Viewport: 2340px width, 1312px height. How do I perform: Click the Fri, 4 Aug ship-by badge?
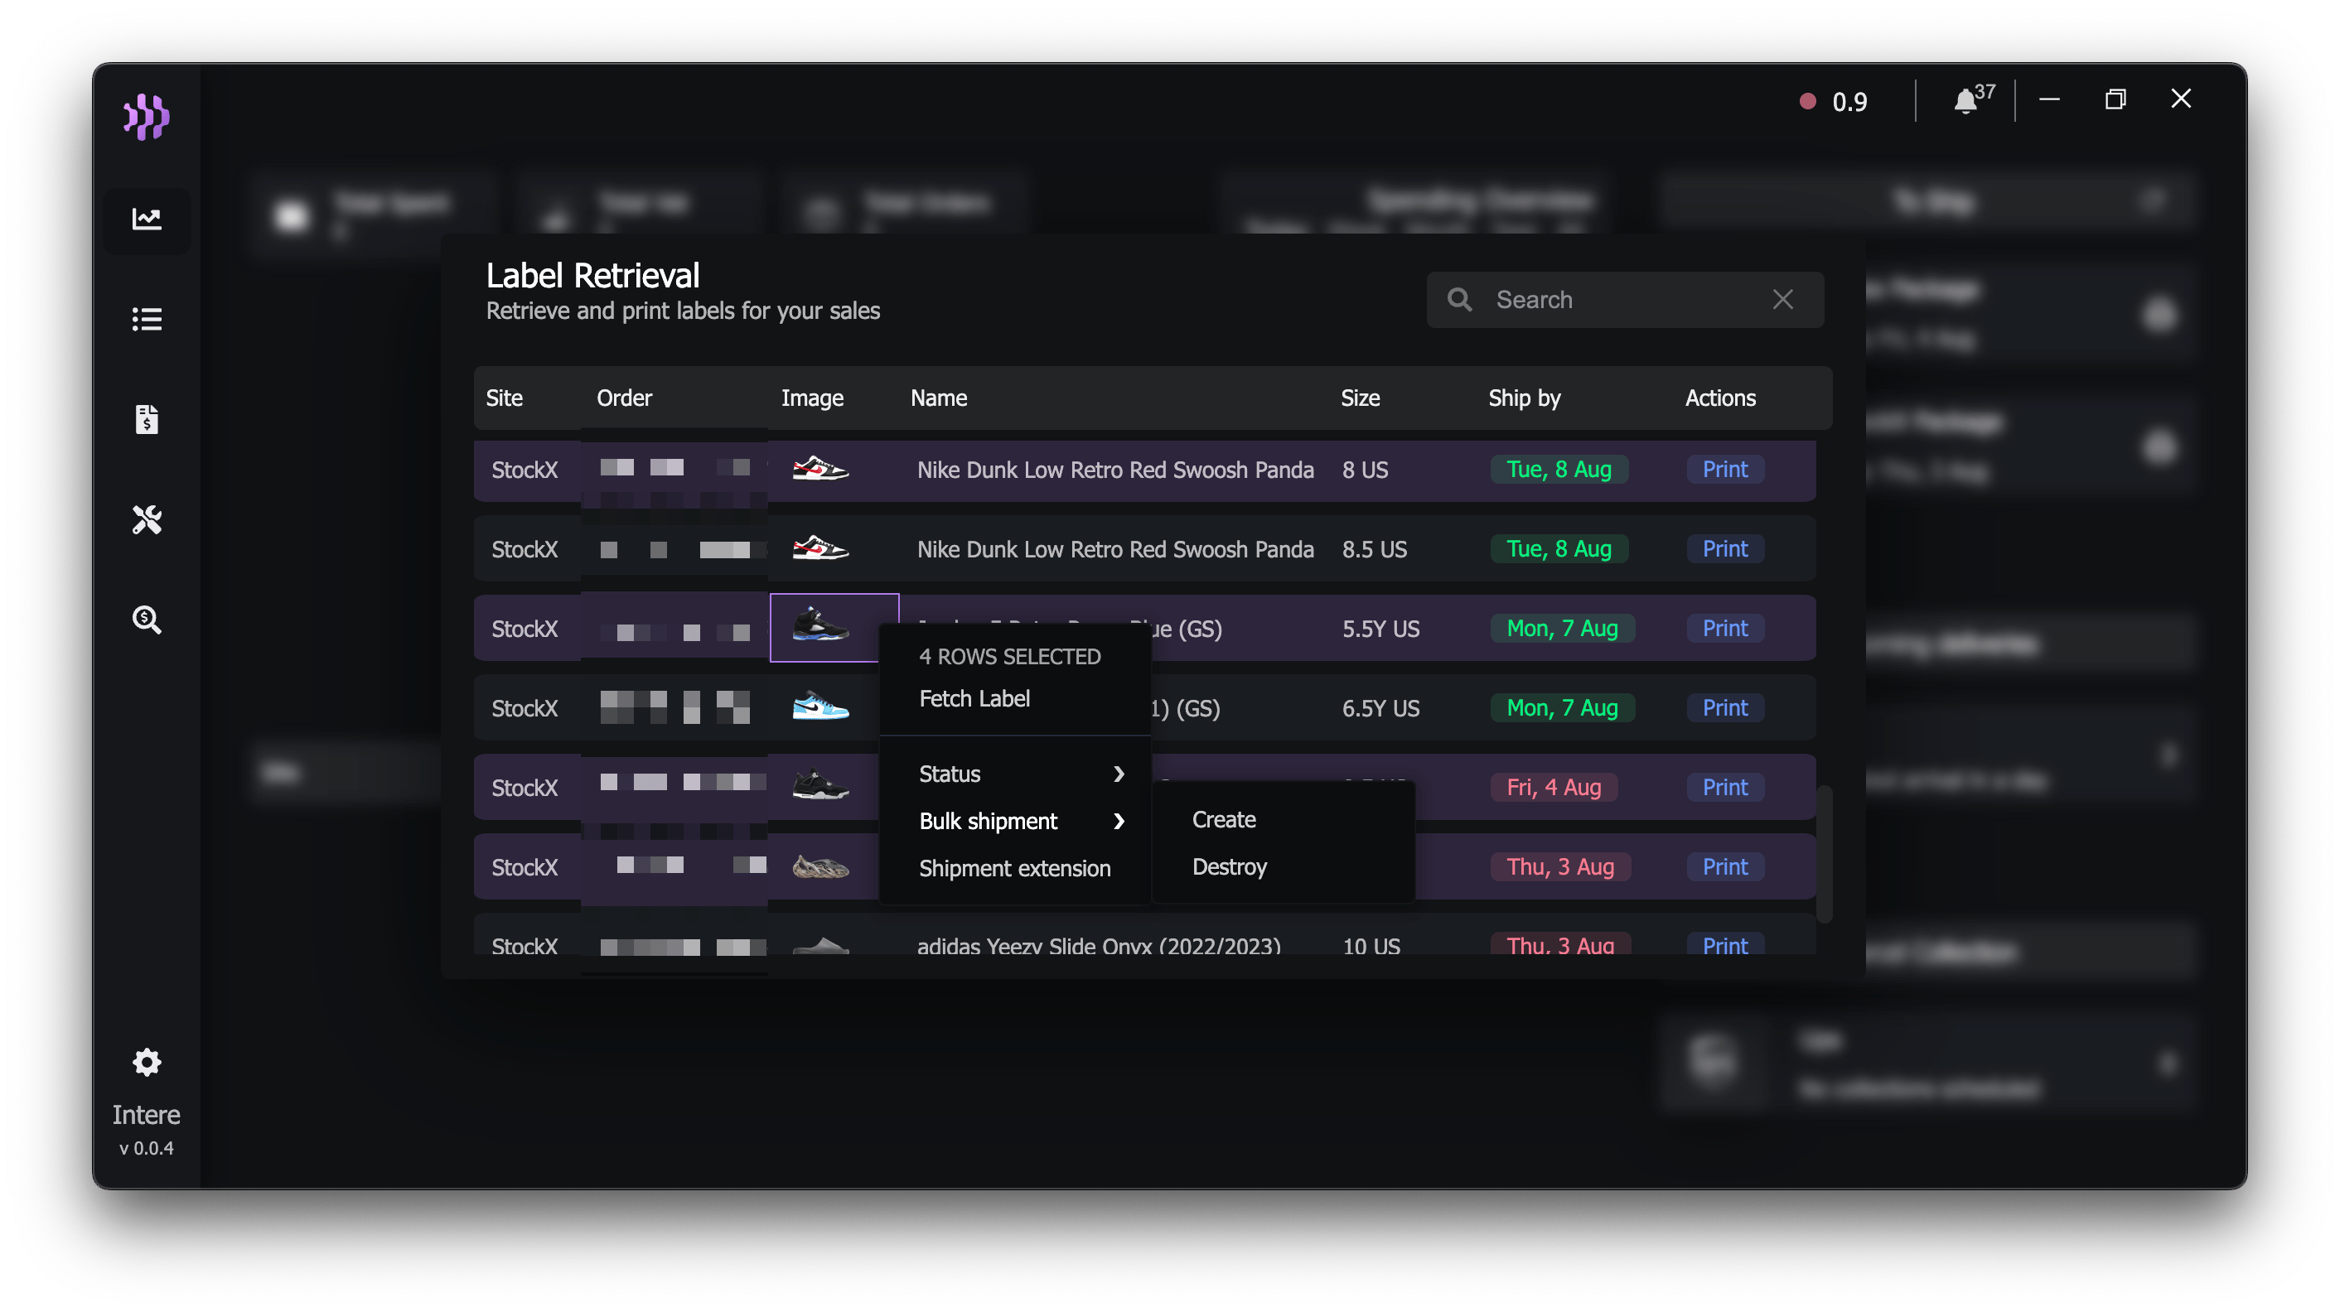tap(1554, 787)
